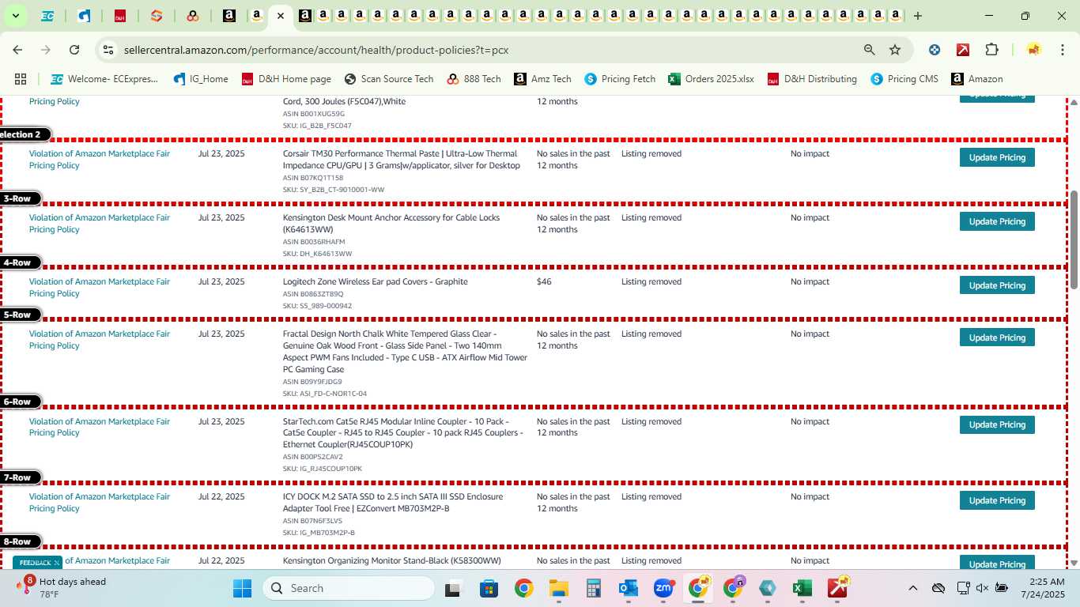
Task: Open the tab search chevron menu
Action: click(x=15, y=16)
